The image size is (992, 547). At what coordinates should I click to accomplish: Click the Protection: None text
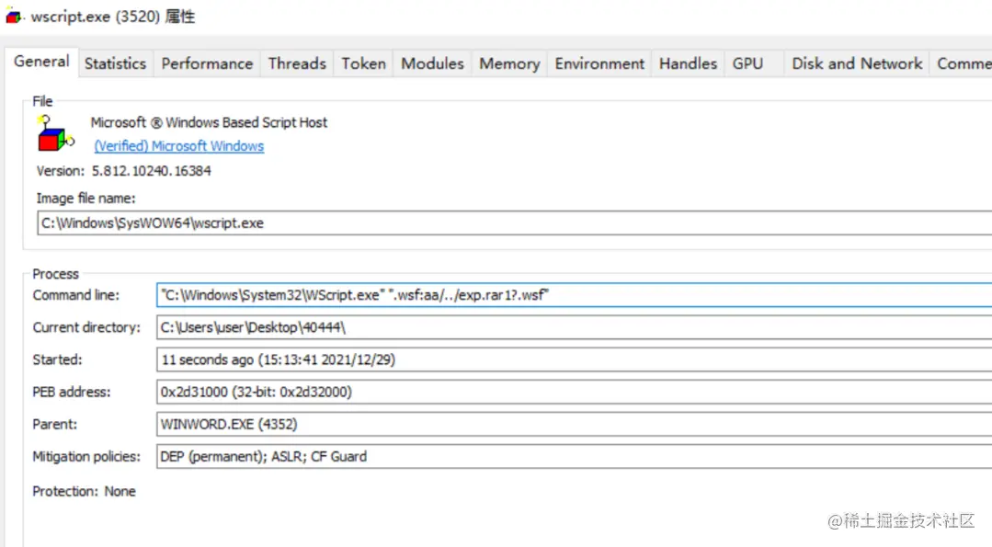(85, 491)
